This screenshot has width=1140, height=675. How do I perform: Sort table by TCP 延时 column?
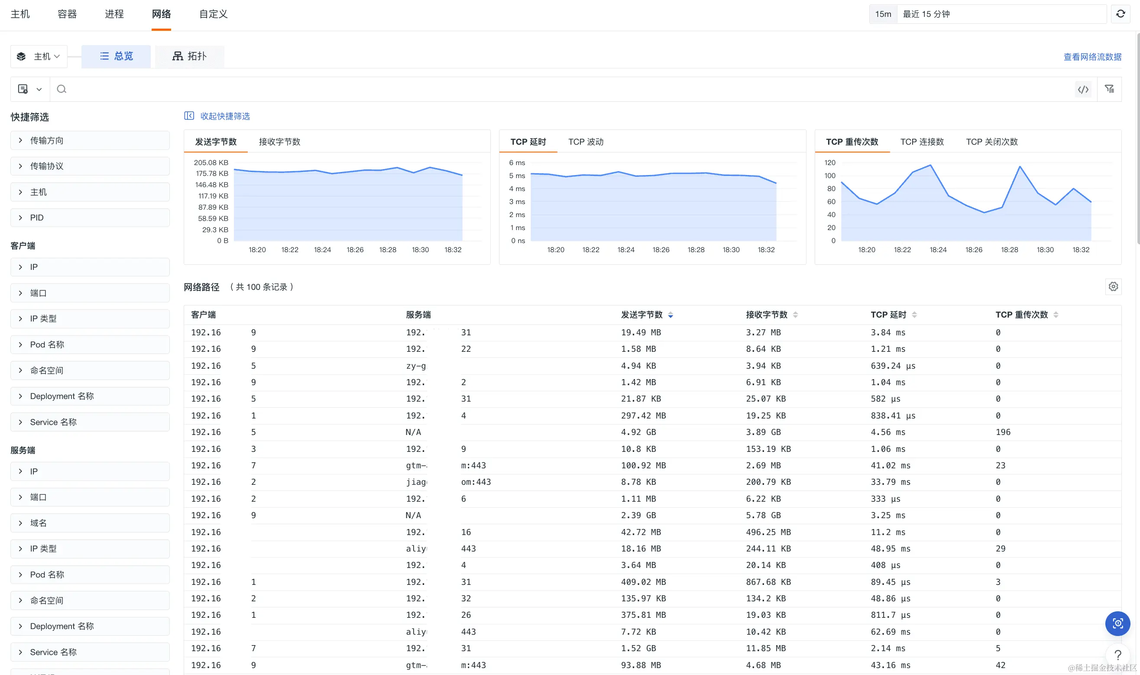coord(914,315)
